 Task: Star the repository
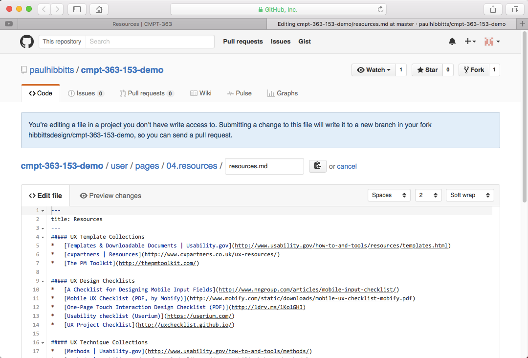tap(427, 70)
